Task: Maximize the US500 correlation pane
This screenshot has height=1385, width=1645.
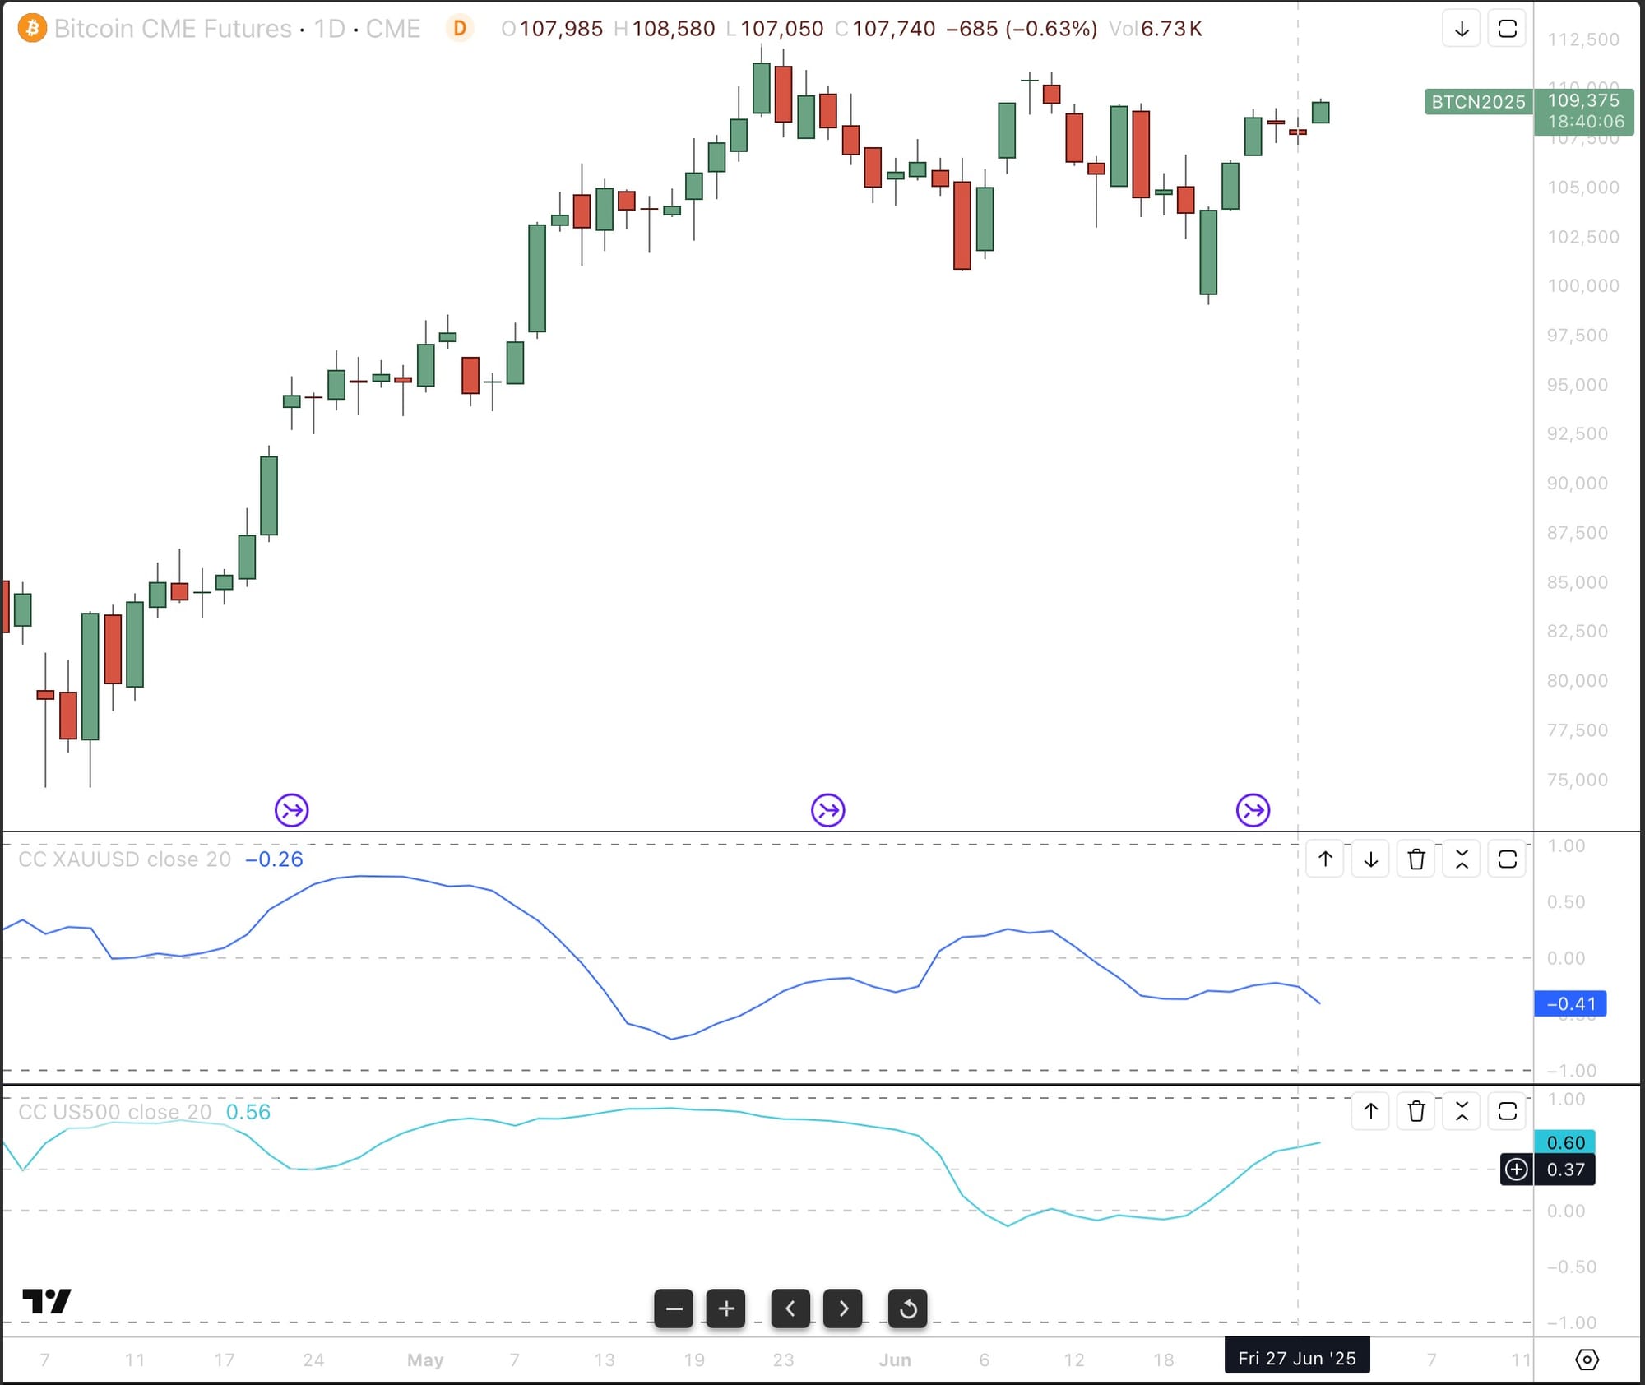Action: coord(1507,1111)
